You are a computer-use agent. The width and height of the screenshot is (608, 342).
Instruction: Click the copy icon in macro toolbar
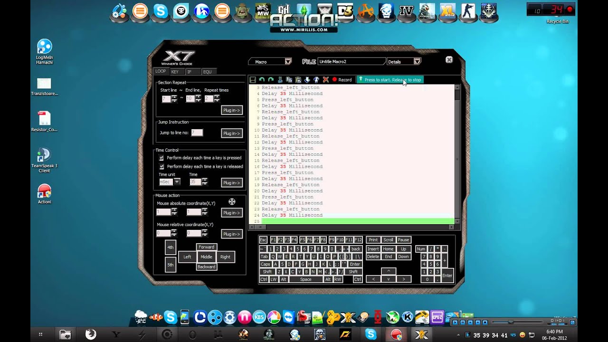tap(289, 80)
